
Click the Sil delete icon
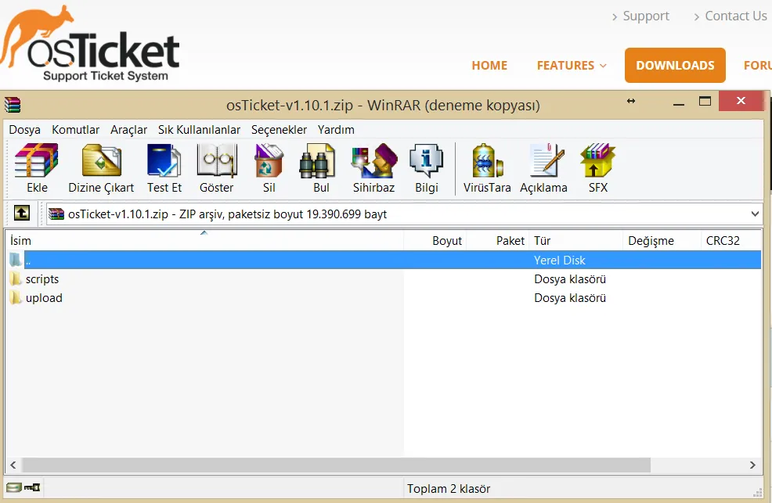[x=269, y=161]
